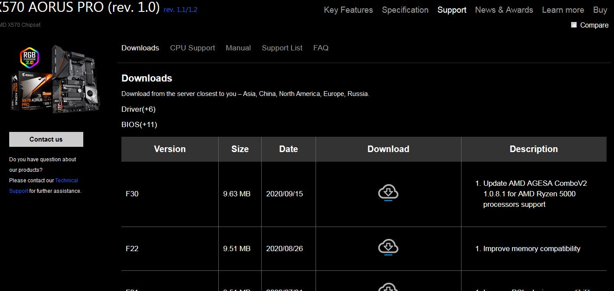The height and width of the screenshot is (291, 614).
Task: Click the partially visible third-row download icon
Action: [388, 287]
